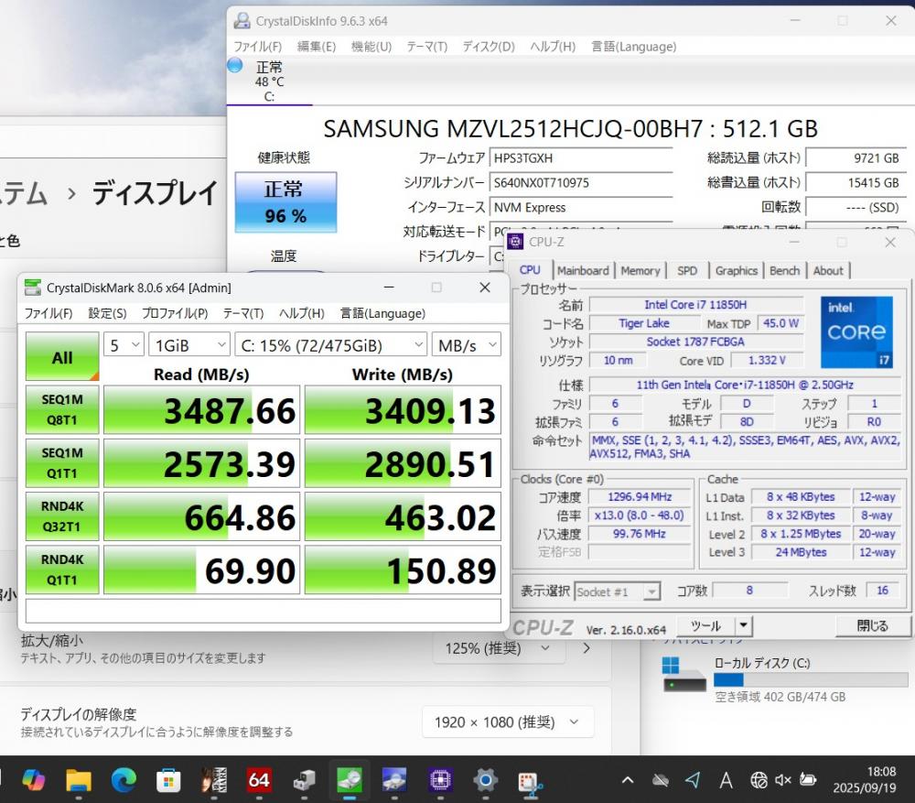
Task: Open File Explorer from the taskbar
Action: [x=79, y=779]
